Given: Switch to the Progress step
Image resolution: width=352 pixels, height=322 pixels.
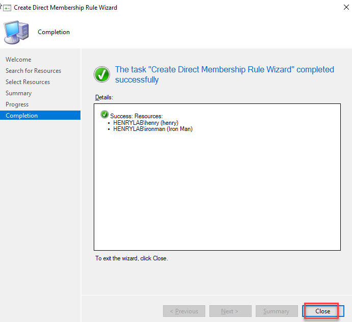Looking at the screenshot, I should pos(17,104).
